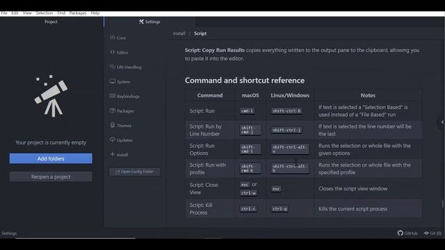The image size is (445, 250).
Task: Click the shift-ctrl-alt-o keybinding badge
Action: (290, 149)
